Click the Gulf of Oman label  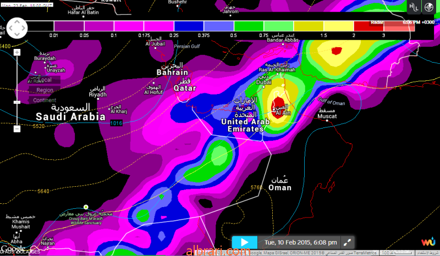pyautogui.click(x=331, y=101)
